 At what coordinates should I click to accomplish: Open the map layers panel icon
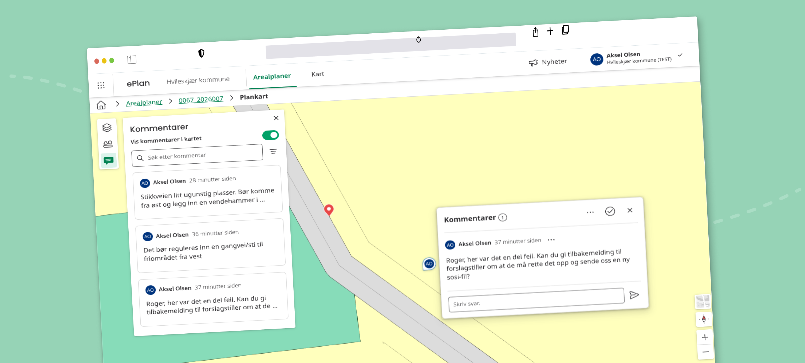[107, 128]
